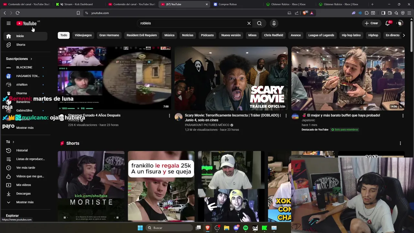This screenshot has width=414, height=233.
Task: Bookmark this page with the bookmark icon
Action: pos(78,13)
